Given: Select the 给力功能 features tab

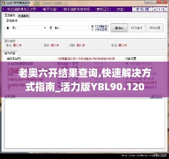Looking at the screenshot, I should (x=10, y=53).
